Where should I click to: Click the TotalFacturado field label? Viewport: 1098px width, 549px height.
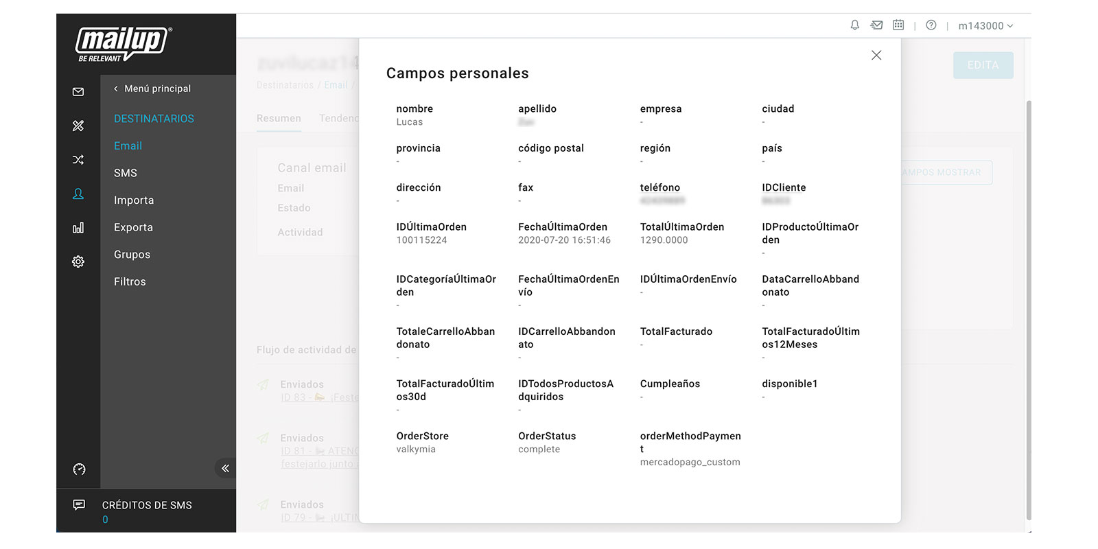[676, 331]
